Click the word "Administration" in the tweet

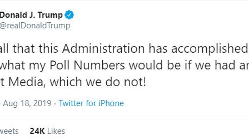click(x=103, y=48)
